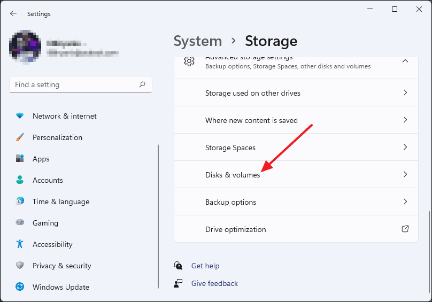Collapse the Advanced storage settings section
432x302 pixels.
point(405,61)
